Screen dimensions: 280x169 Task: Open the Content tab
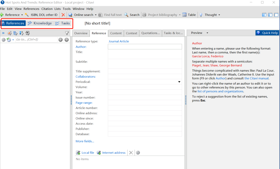coord(116,33)
